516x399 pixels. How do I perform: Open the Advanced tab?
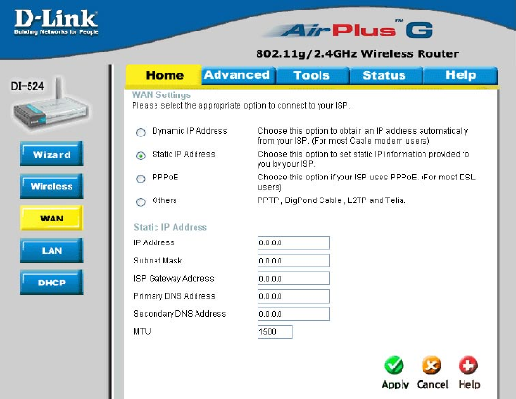(x=238, y=75)
